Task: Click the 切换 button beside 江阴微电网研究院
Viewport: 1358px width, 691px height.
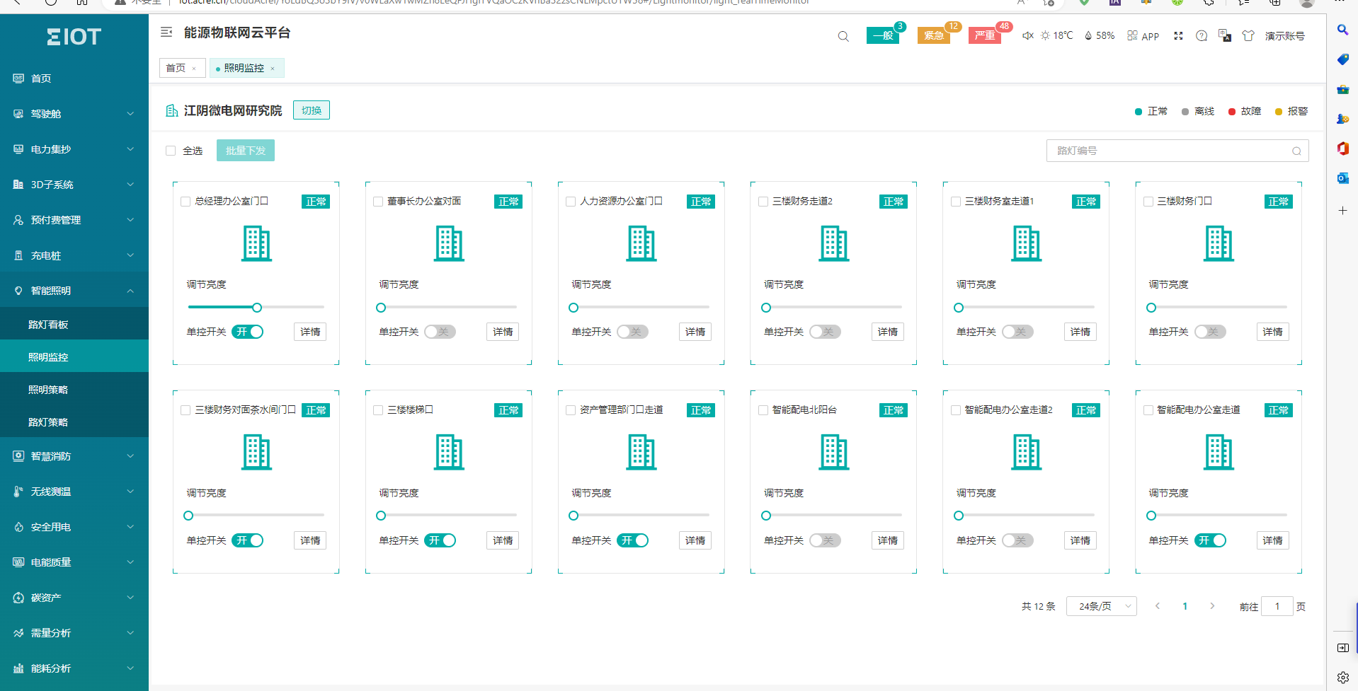Action: pyautogui.click(x=312, y=110)
